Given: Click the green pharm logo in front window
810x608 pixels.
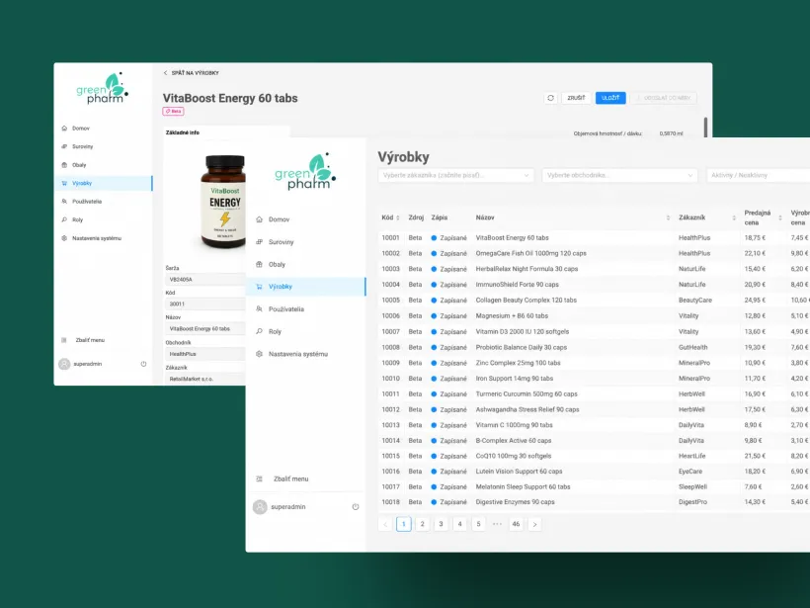Looking at the screenshot, I should point(305,172).
